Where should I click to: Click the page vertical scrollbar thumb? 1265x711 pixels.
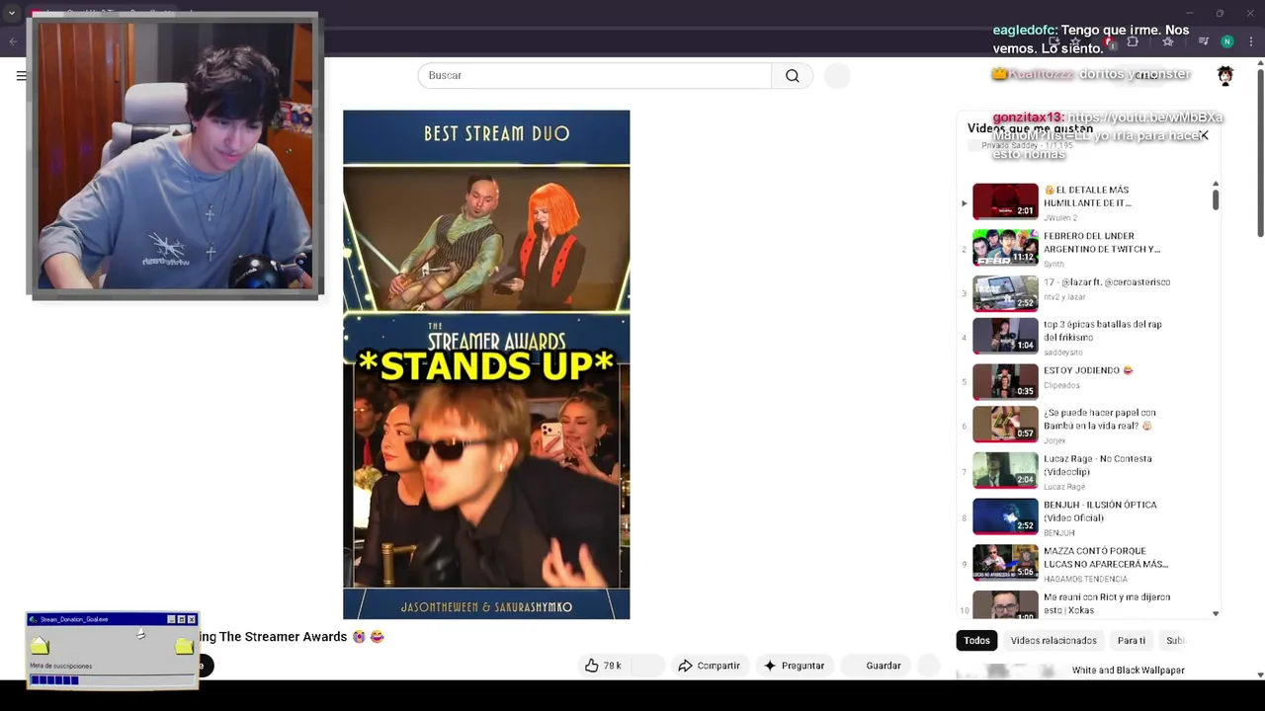point(1260,153)
